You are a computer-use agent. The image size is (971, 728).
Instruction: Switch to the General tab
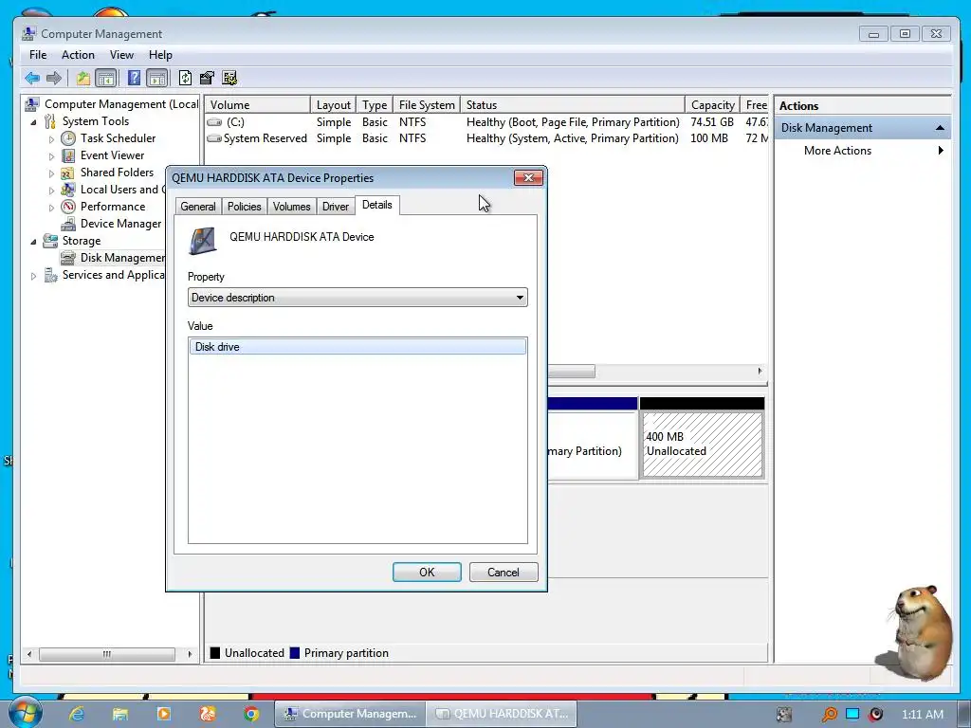click(x=198, y=206)
